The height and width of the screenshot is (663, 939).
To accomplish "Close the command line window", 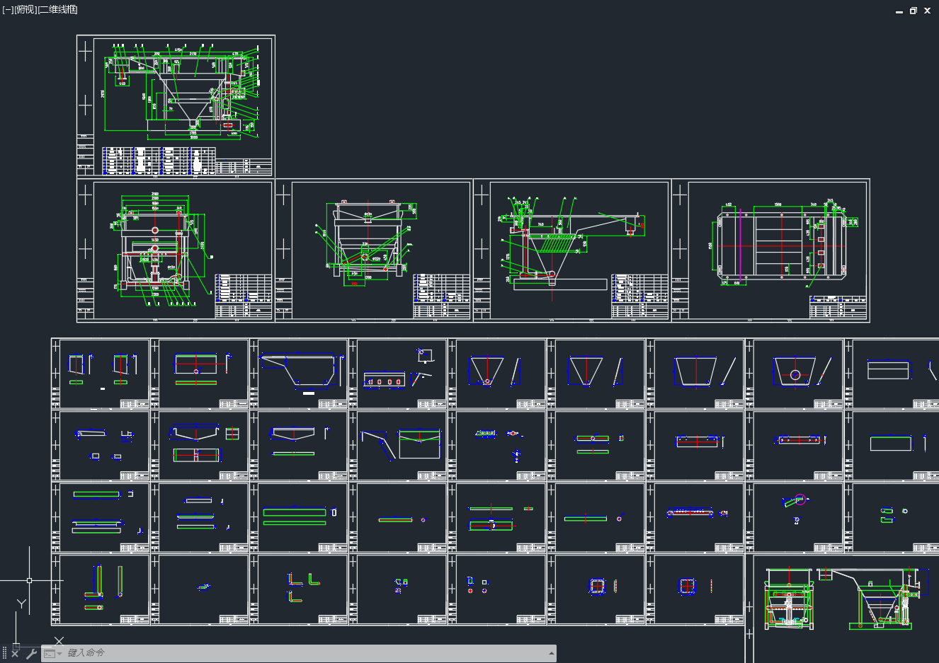I will pyautogui.click(x=15, y=653).
